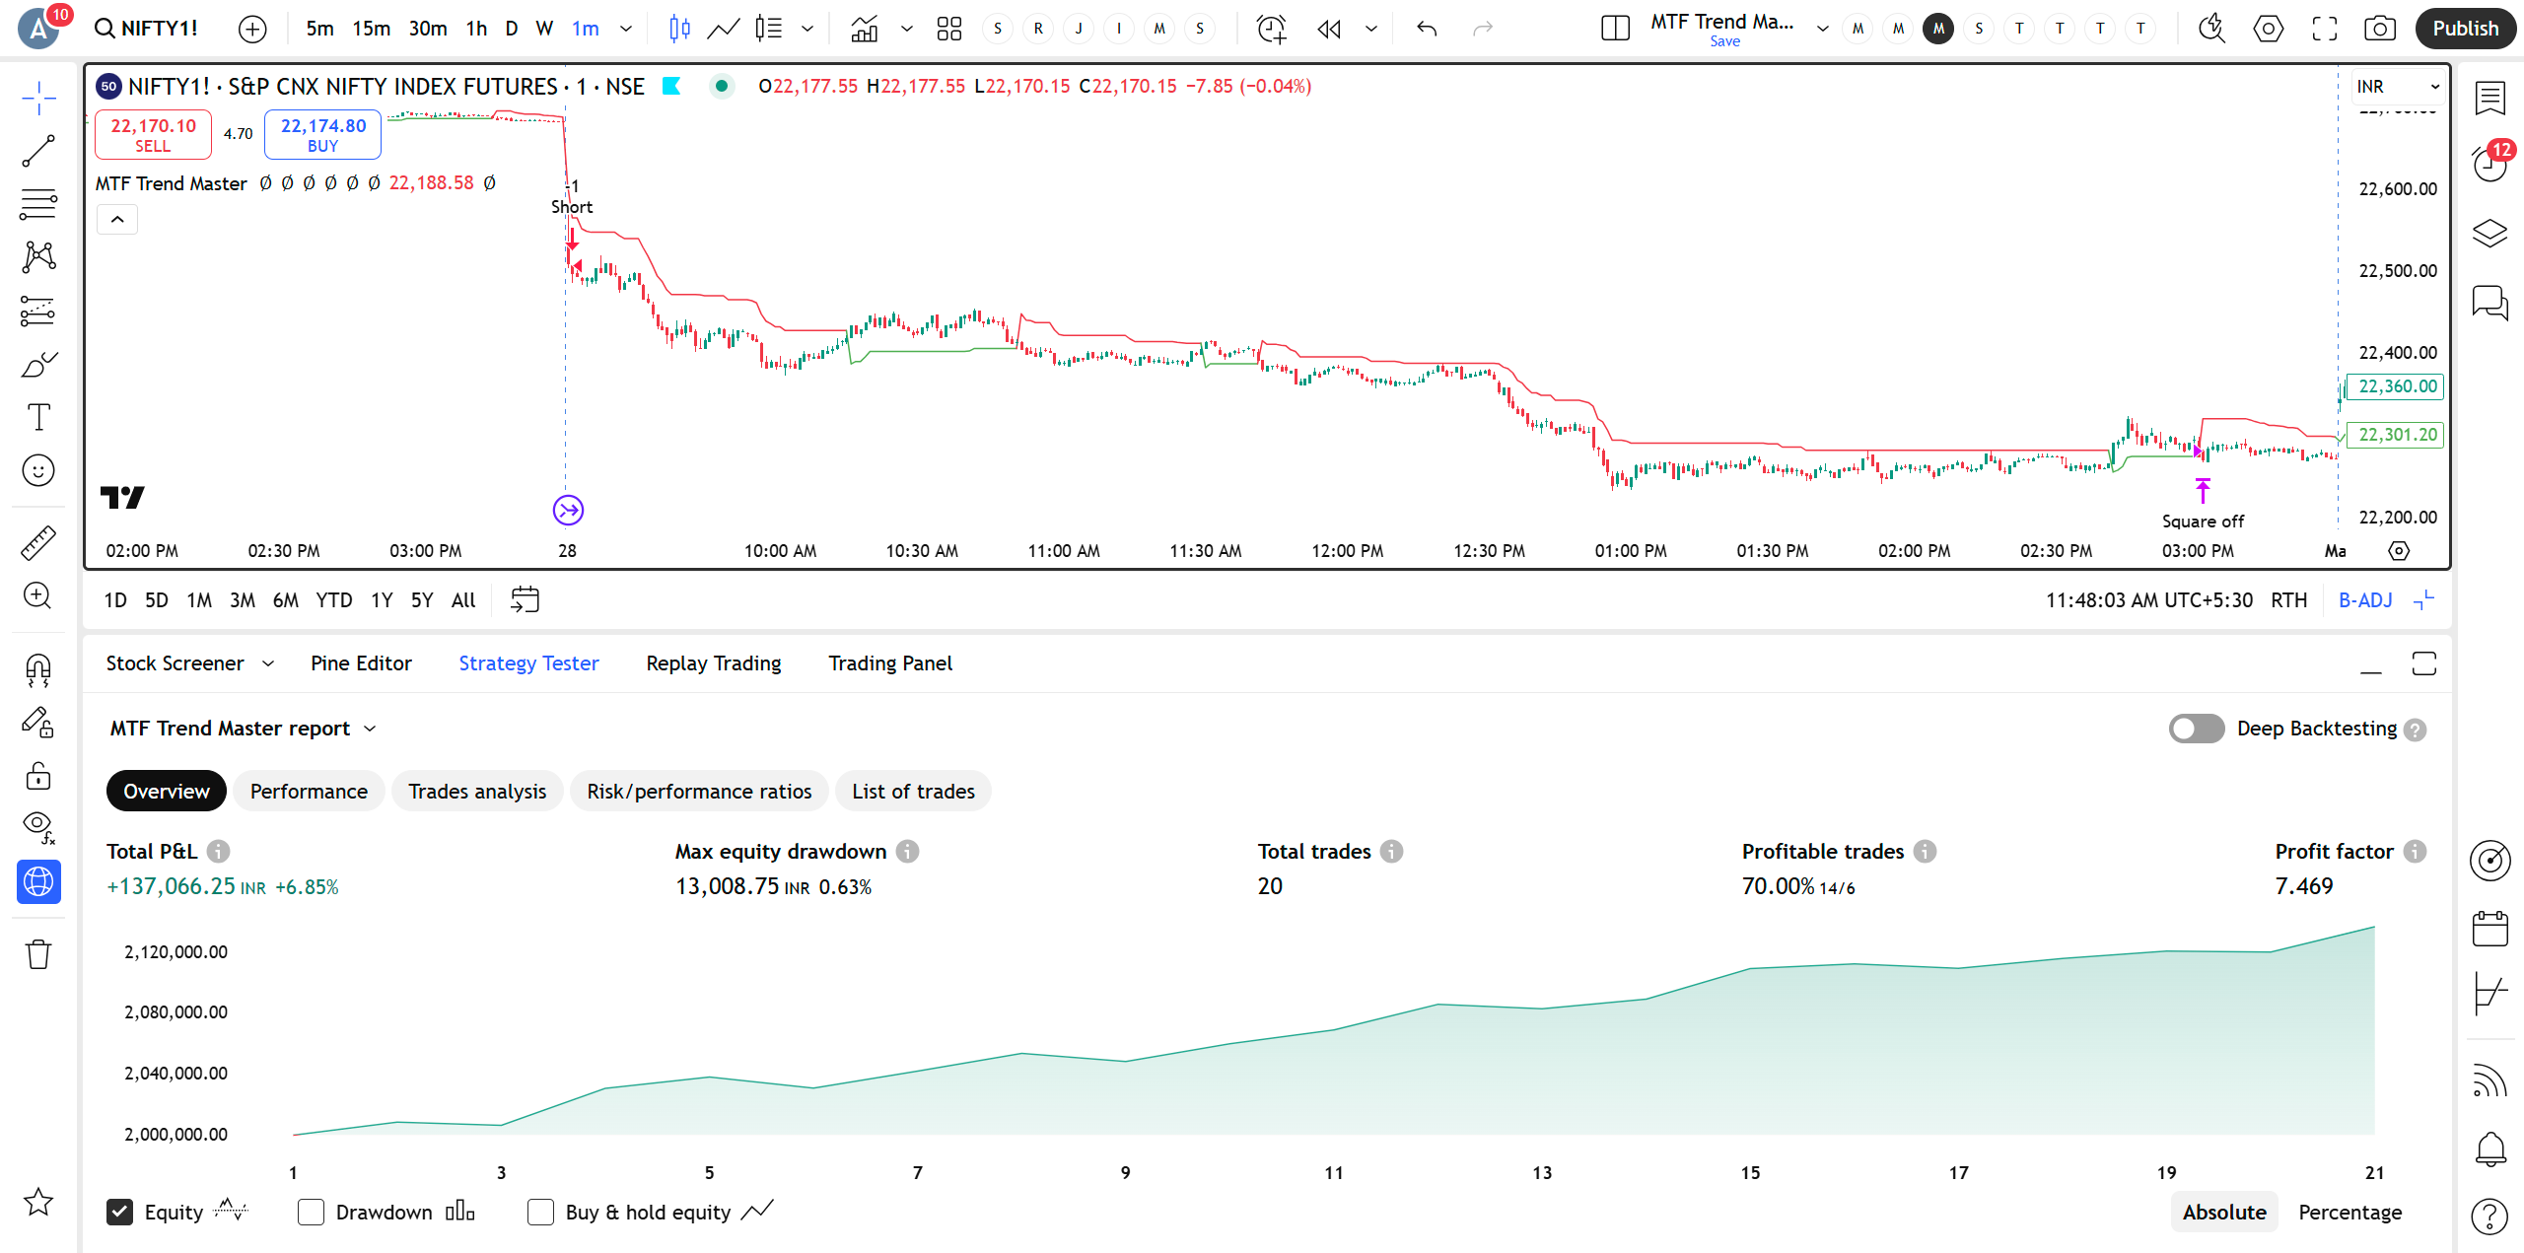Open the notifications bell panel

coord(2490,1149)
